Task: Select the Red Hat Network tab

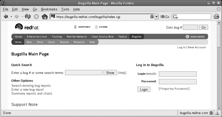Action: pyautogui.click(x=77, y=37)
